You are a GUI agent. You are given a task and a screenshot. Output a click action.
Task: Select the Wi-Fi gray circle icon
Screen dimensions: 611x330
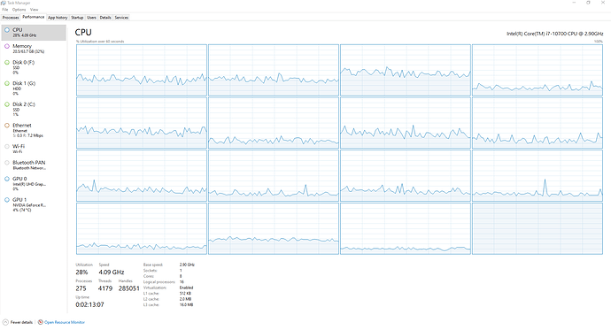pos(6,147)
